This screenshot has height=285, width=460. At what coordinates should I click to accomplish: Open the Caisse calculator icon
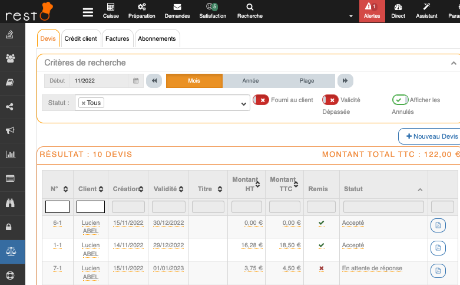pos(111,8)
